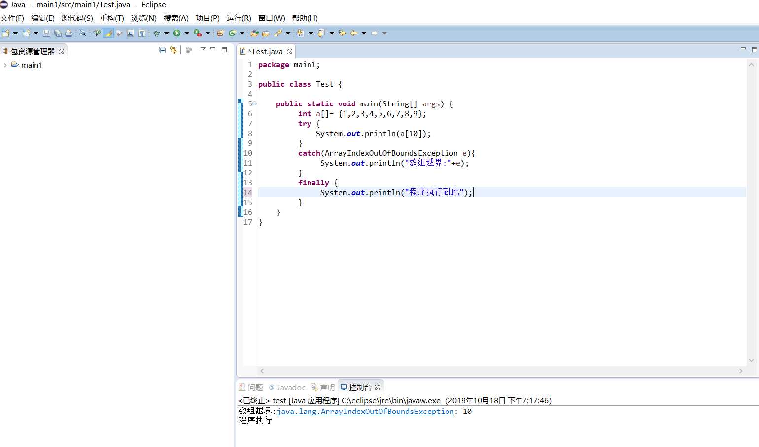The height and width of the screenshot is (447, 759).
Task: Navigate forward with the grey right arrow
Action: click(375, 33)
